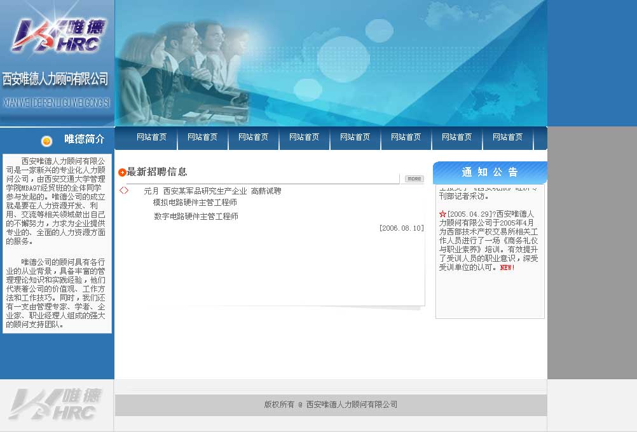Click the red diamond bullet beside the job listing

(x=124, y=191)
